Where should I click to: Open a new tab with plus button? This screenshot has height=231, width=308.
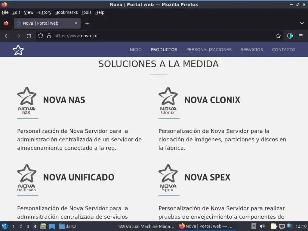(87, 23)
